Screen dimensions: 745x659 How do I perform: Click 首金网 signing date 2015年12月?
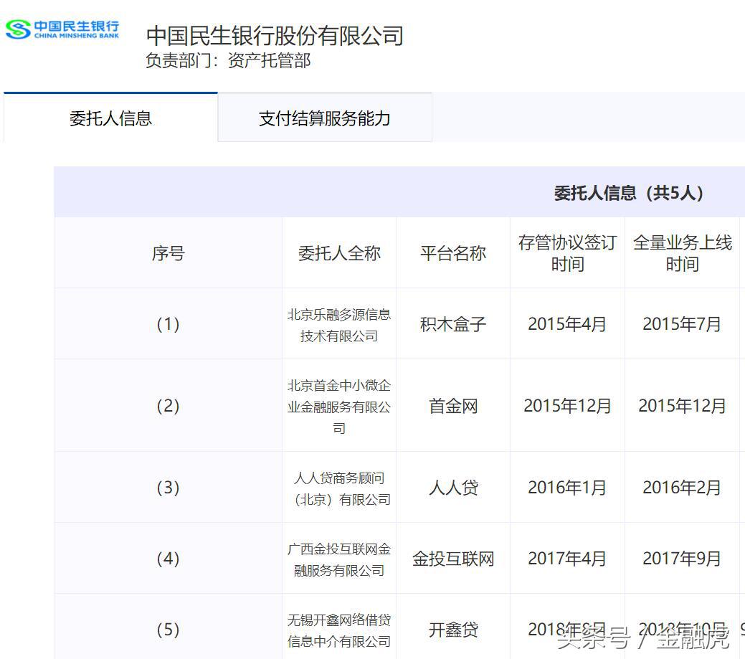click(x=567, y=406)
